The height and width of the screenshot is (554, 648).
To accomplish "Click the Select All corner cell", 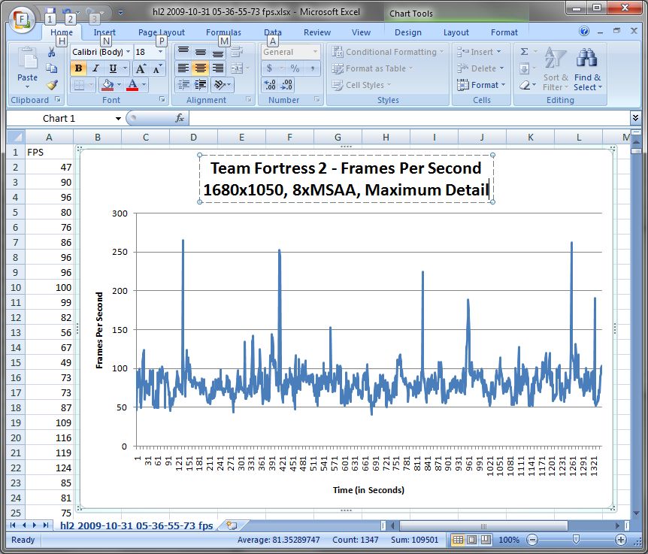I will [x=16, y=137].
